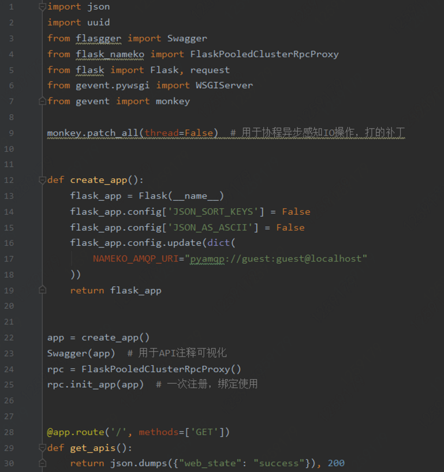This screenshot has height=472, width=444.
Task: Click the string 'JSON_SORT_KEYS'
Action: [x=213, y=212]
